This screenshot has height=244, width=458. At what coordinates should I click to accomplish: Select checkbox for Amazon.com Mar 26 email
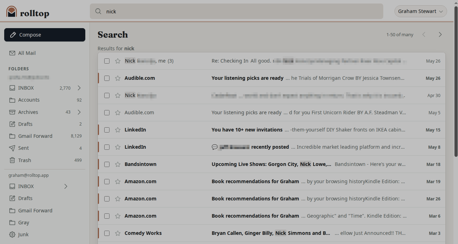tap(107, 199)
